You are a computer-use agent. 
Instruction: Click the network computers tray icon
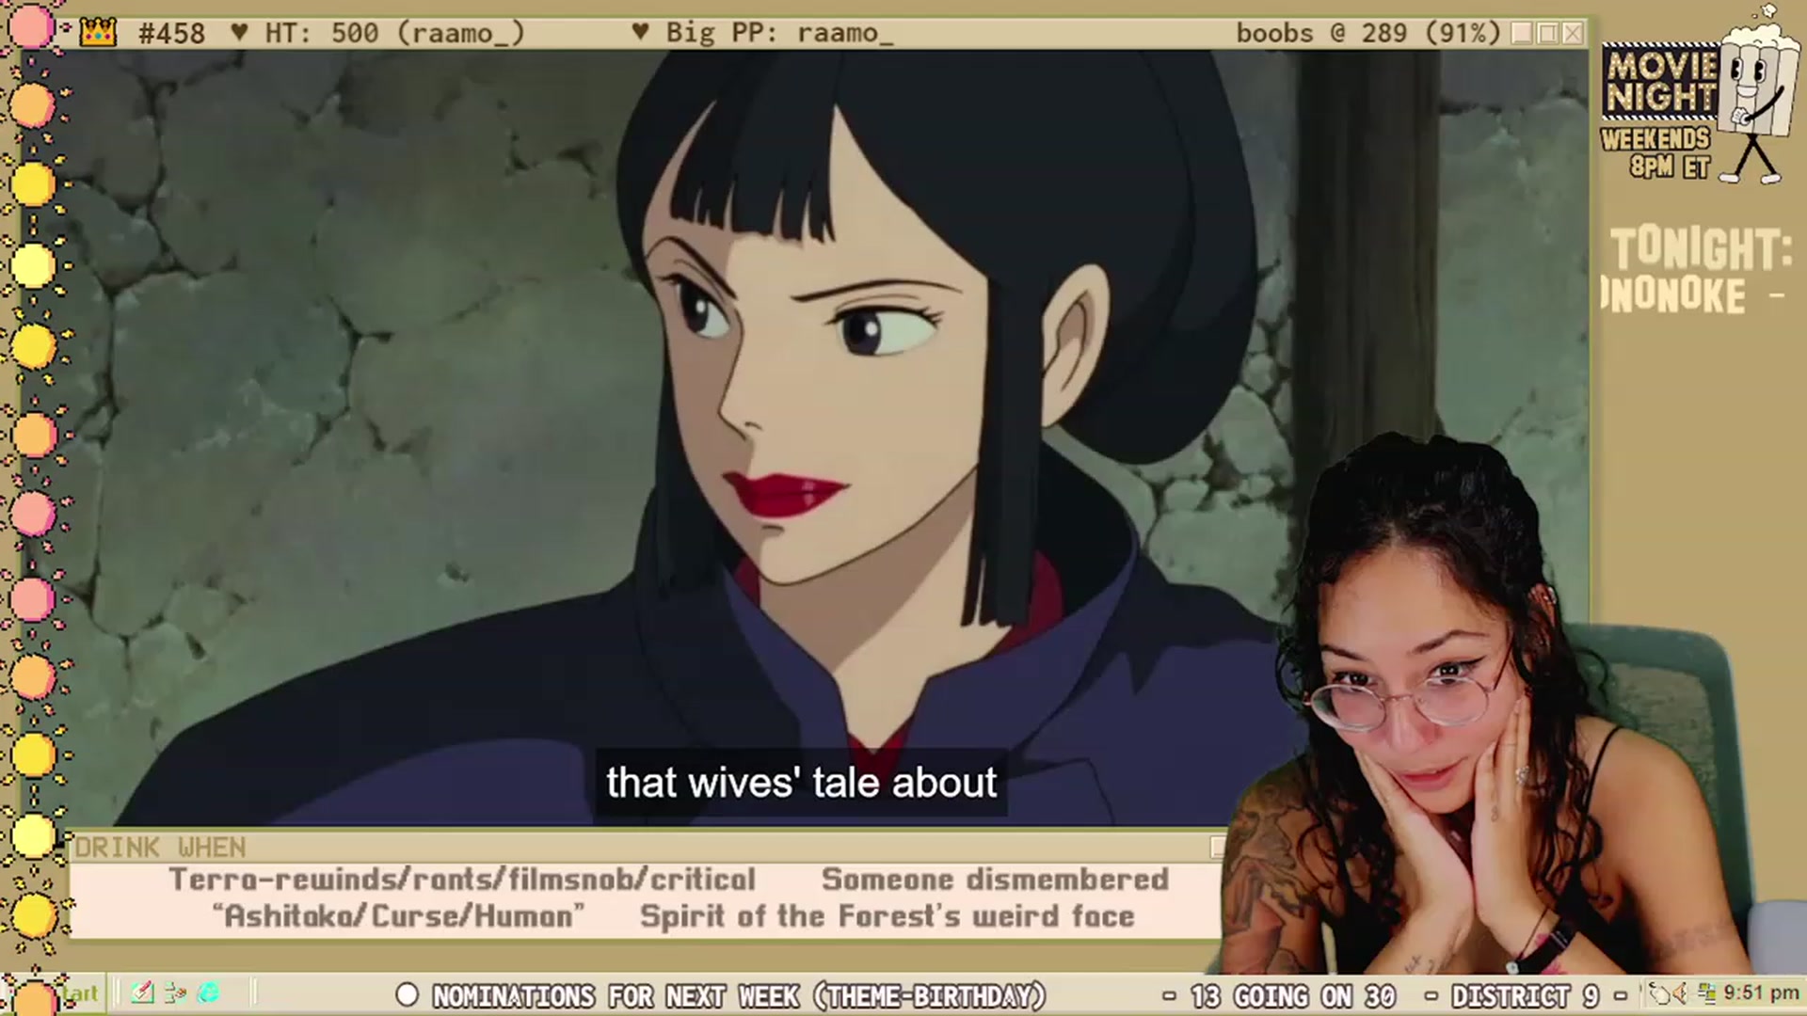point(1706,993)
